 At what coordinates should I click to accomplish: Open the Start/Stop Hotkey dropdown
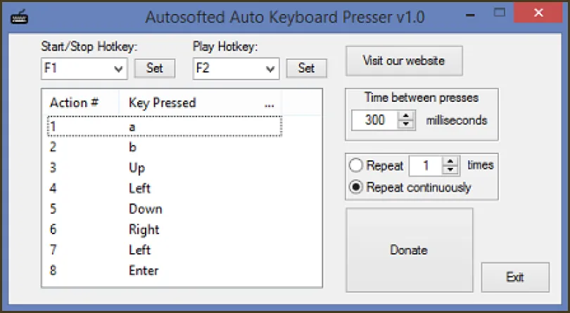119,68
